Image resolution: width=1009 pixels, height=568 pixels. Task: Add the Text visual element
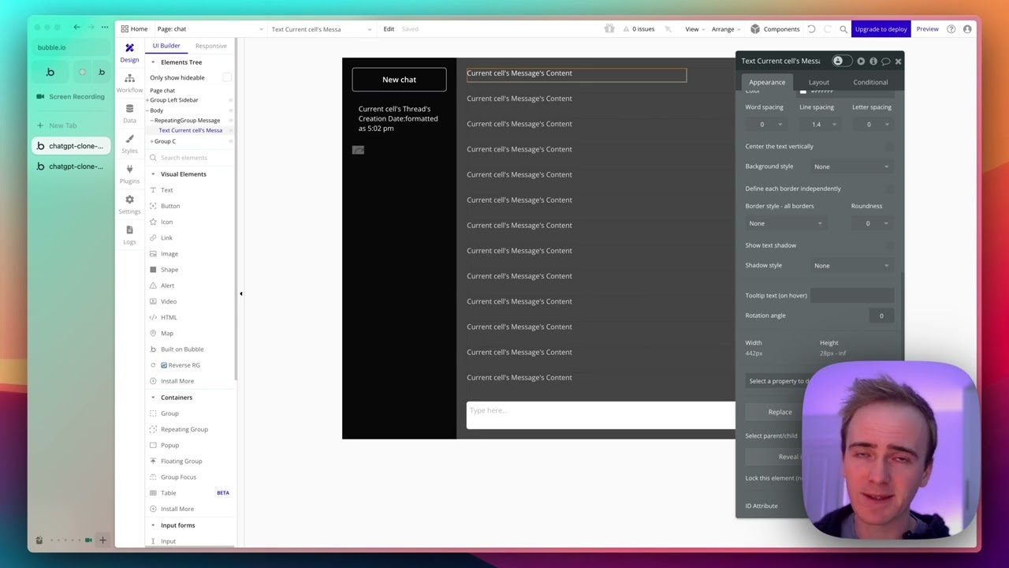pos(166,190)
